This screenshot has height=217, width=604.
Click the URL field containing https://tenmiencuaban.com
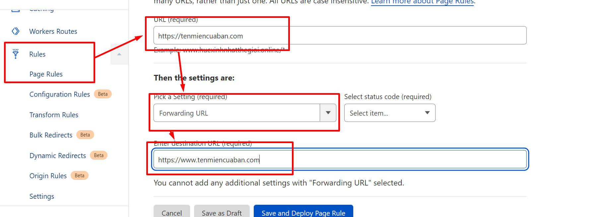click(x=340, y=35)
